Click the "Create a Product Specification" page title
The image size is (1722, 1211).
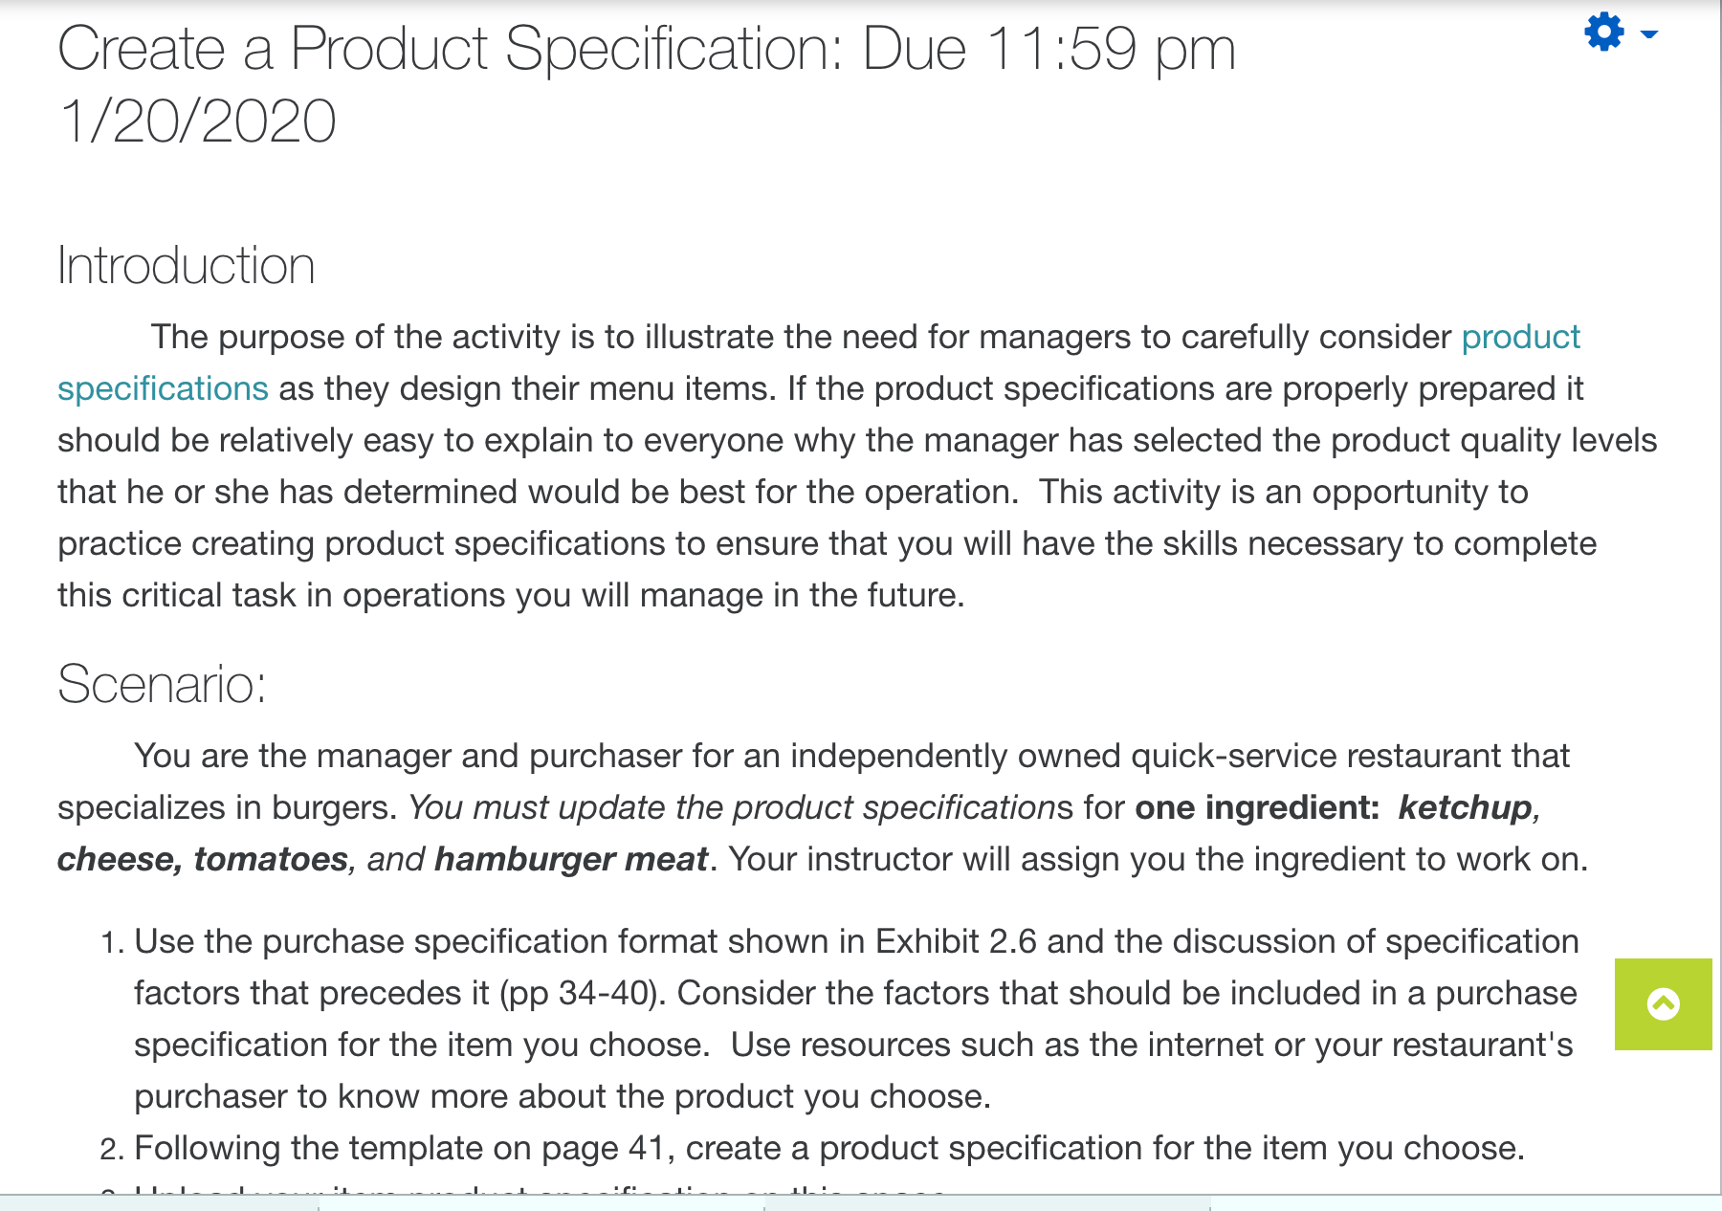[x=451, y=49]
